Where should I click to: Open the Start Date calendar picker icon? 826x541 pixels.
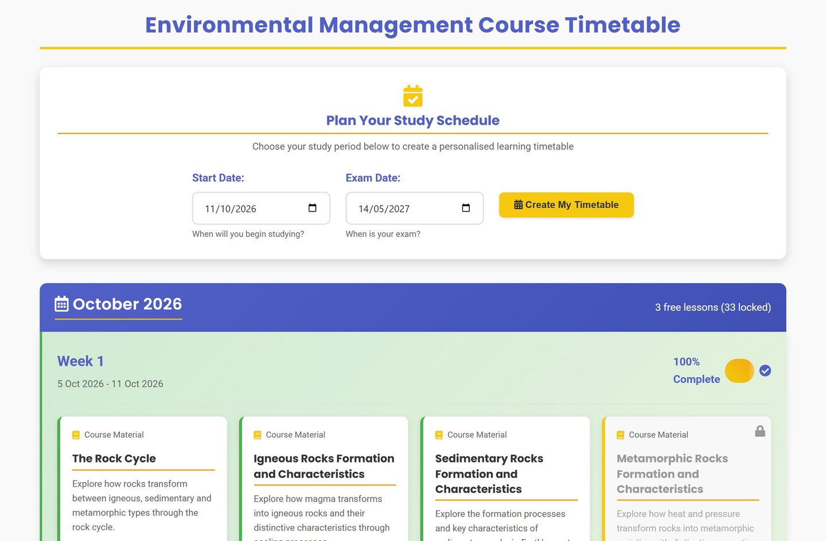click(313, 207)
